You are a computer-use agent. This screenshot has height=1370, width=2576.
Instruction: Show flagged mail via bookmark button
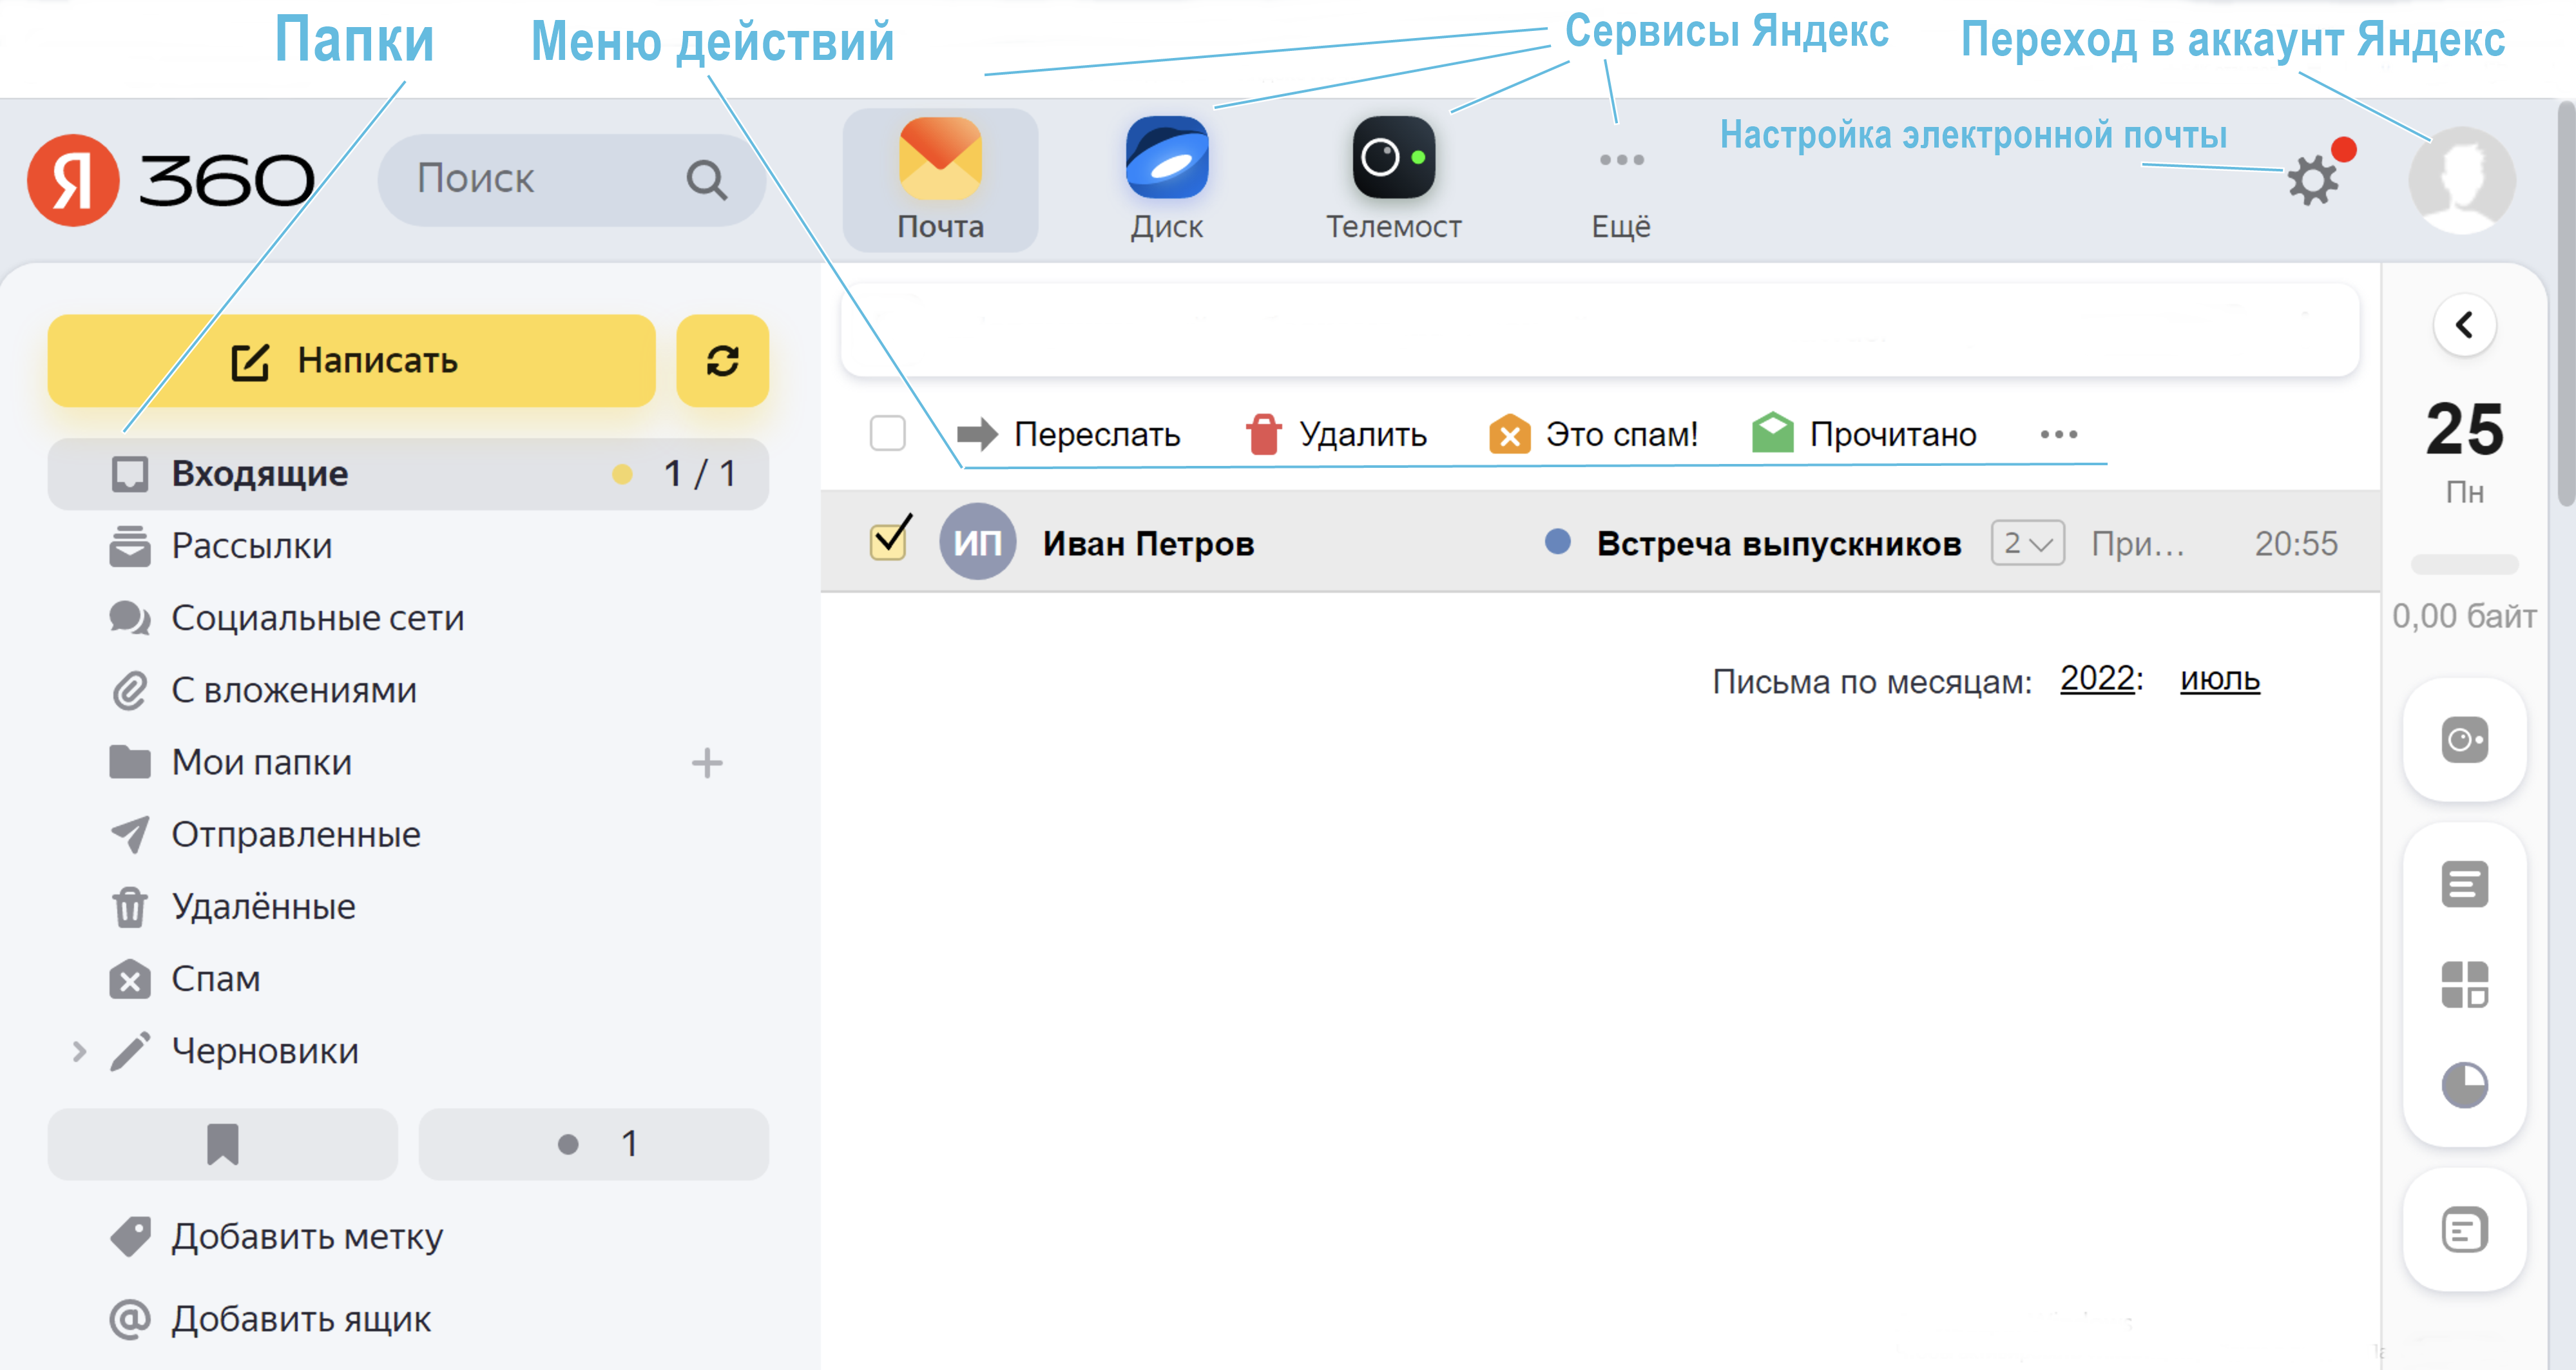(x=222, y=1144)
